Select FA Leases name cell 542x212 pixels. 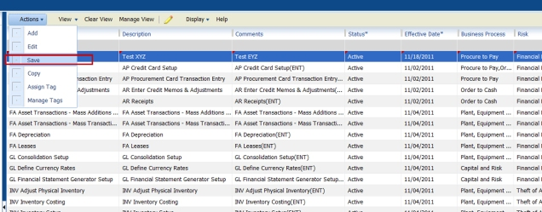click(x=63, y=146)
